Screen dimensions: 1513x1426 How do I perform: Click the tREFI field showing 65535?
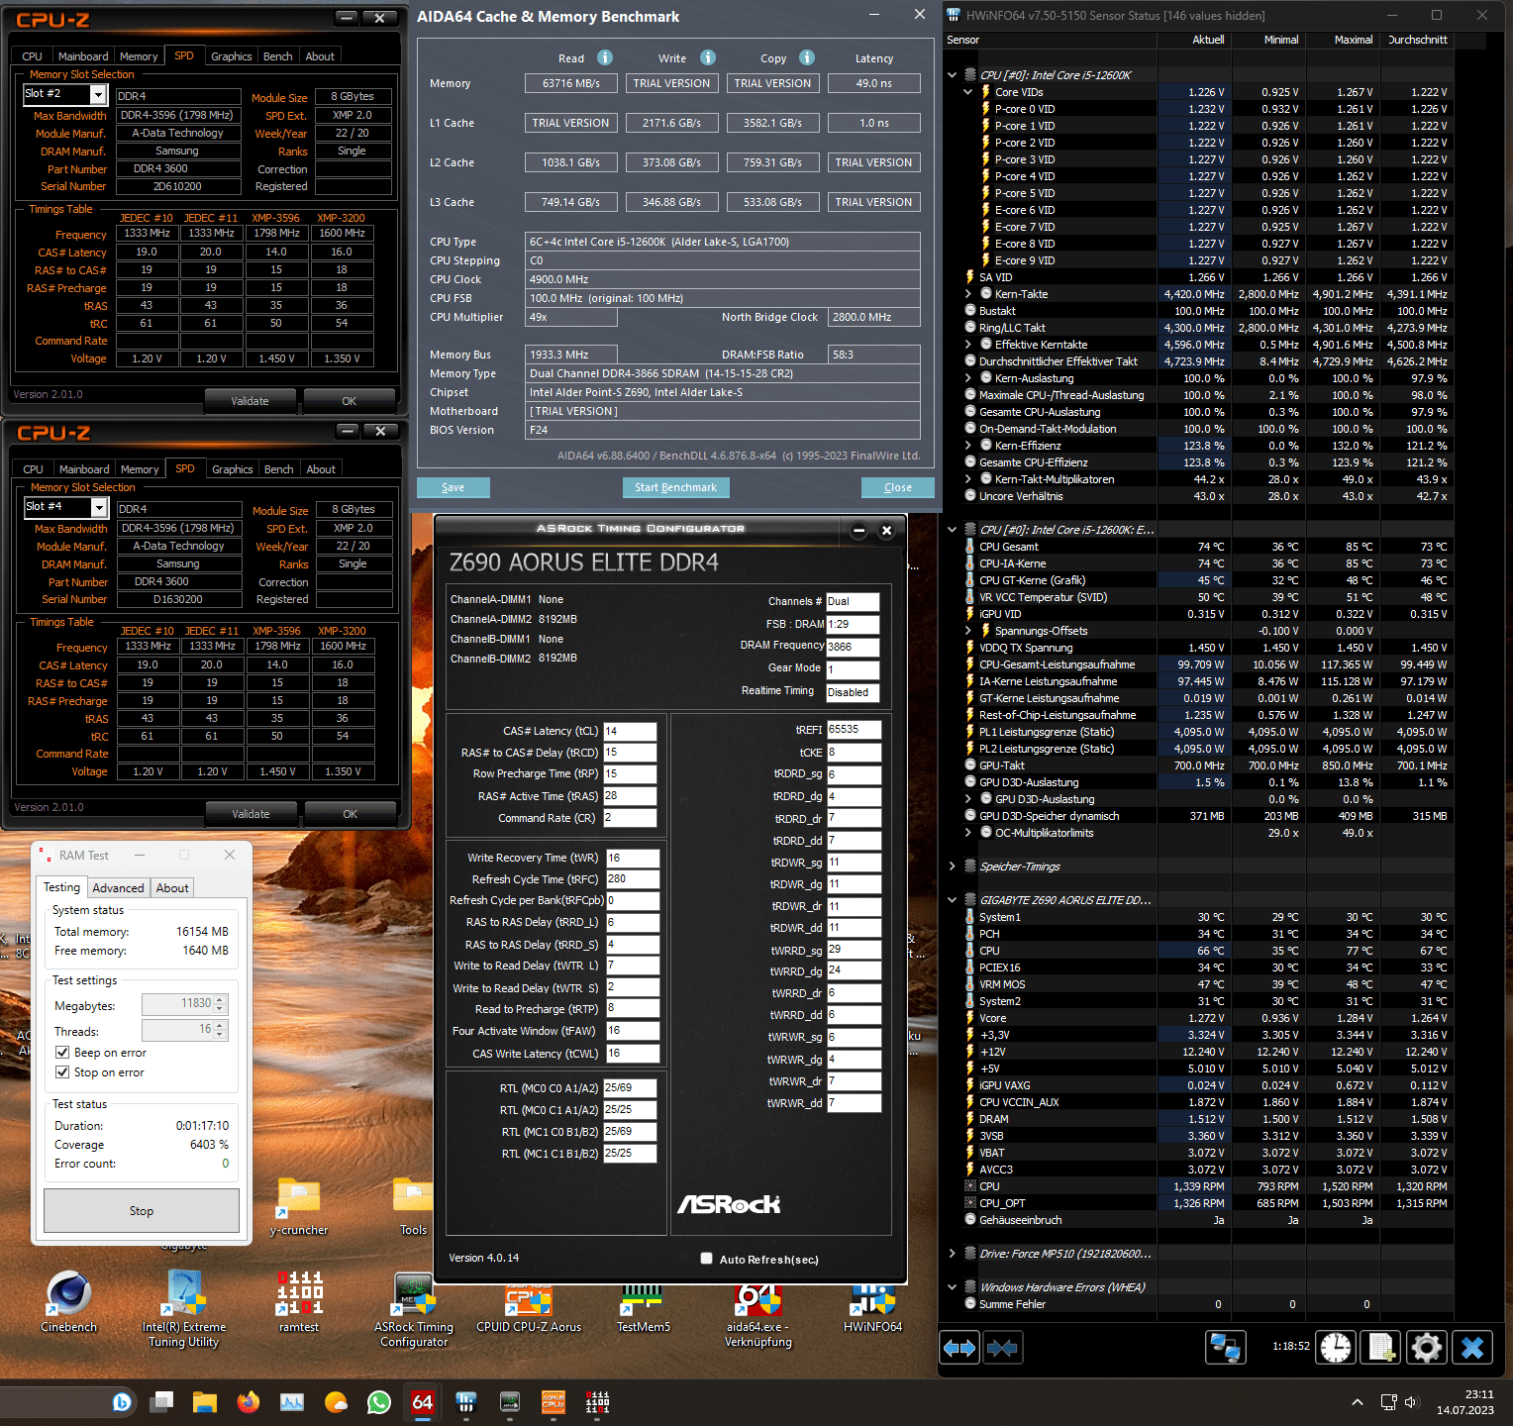point(854,730)
